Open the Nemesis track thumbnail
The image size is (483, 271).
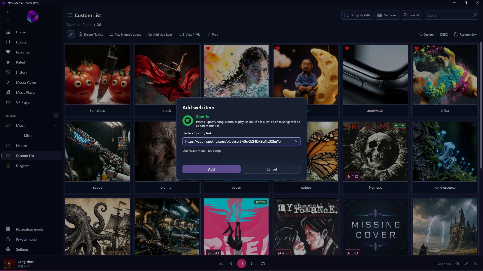tap(375, 151)
